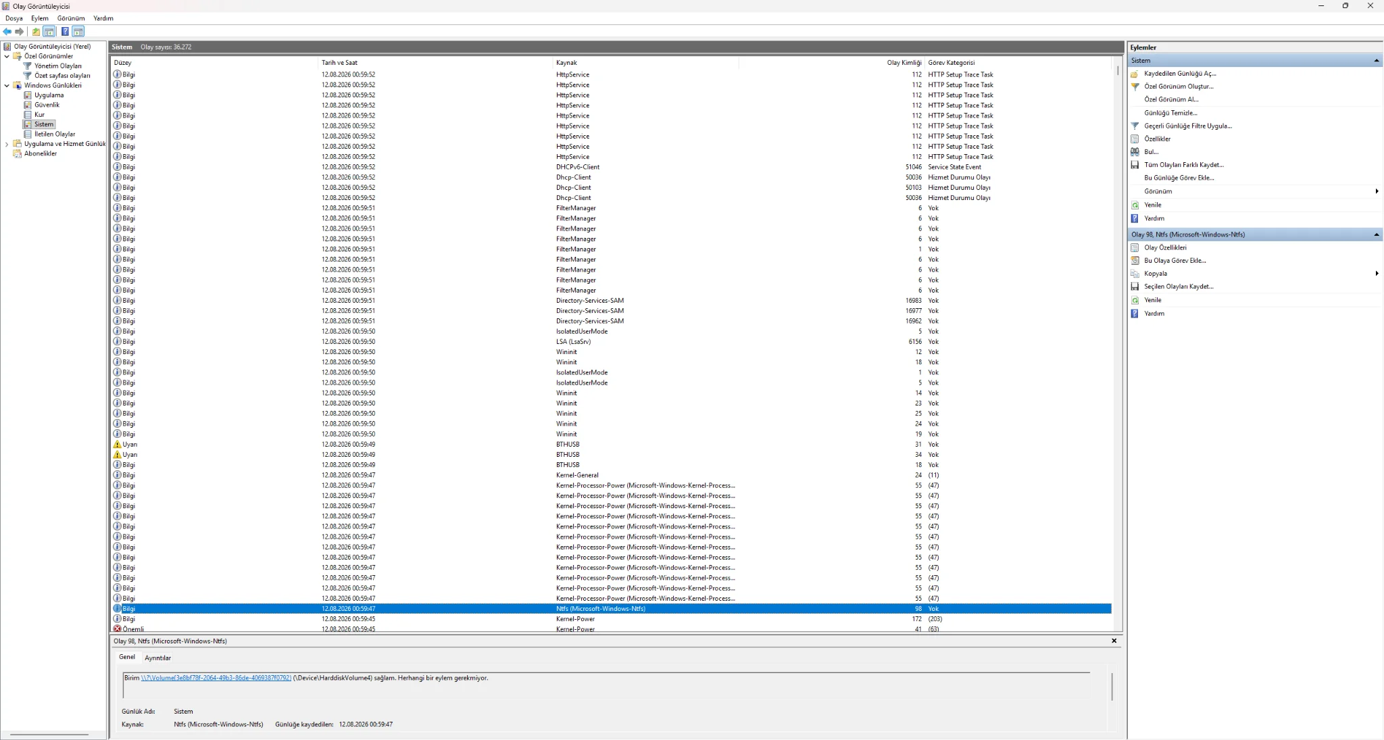The image size is (1384, 740).
Task: Click Özel Görünüm Al action
Action: coord(1171,99)
